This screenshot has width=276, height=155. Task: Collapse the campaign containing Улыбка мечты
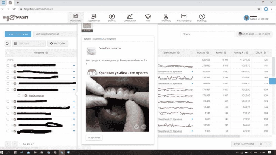click(x=74, y=89)
